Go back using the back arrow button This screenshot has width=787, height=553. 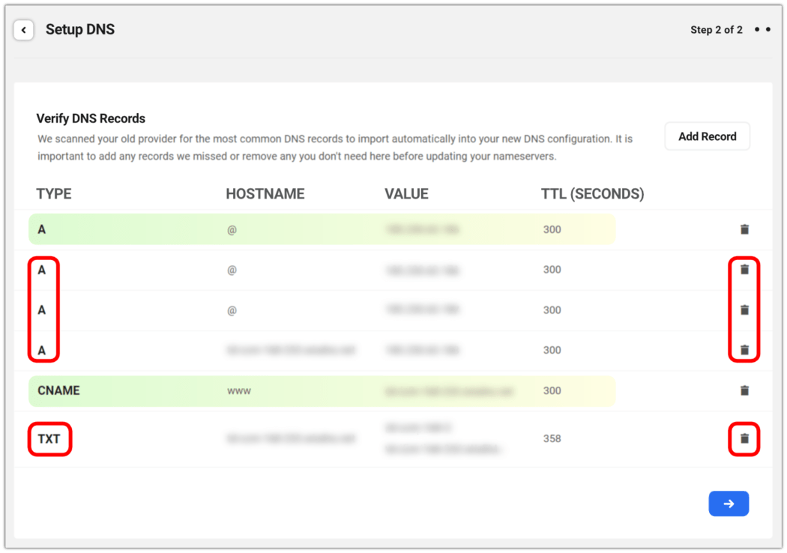tap(23, 29)
